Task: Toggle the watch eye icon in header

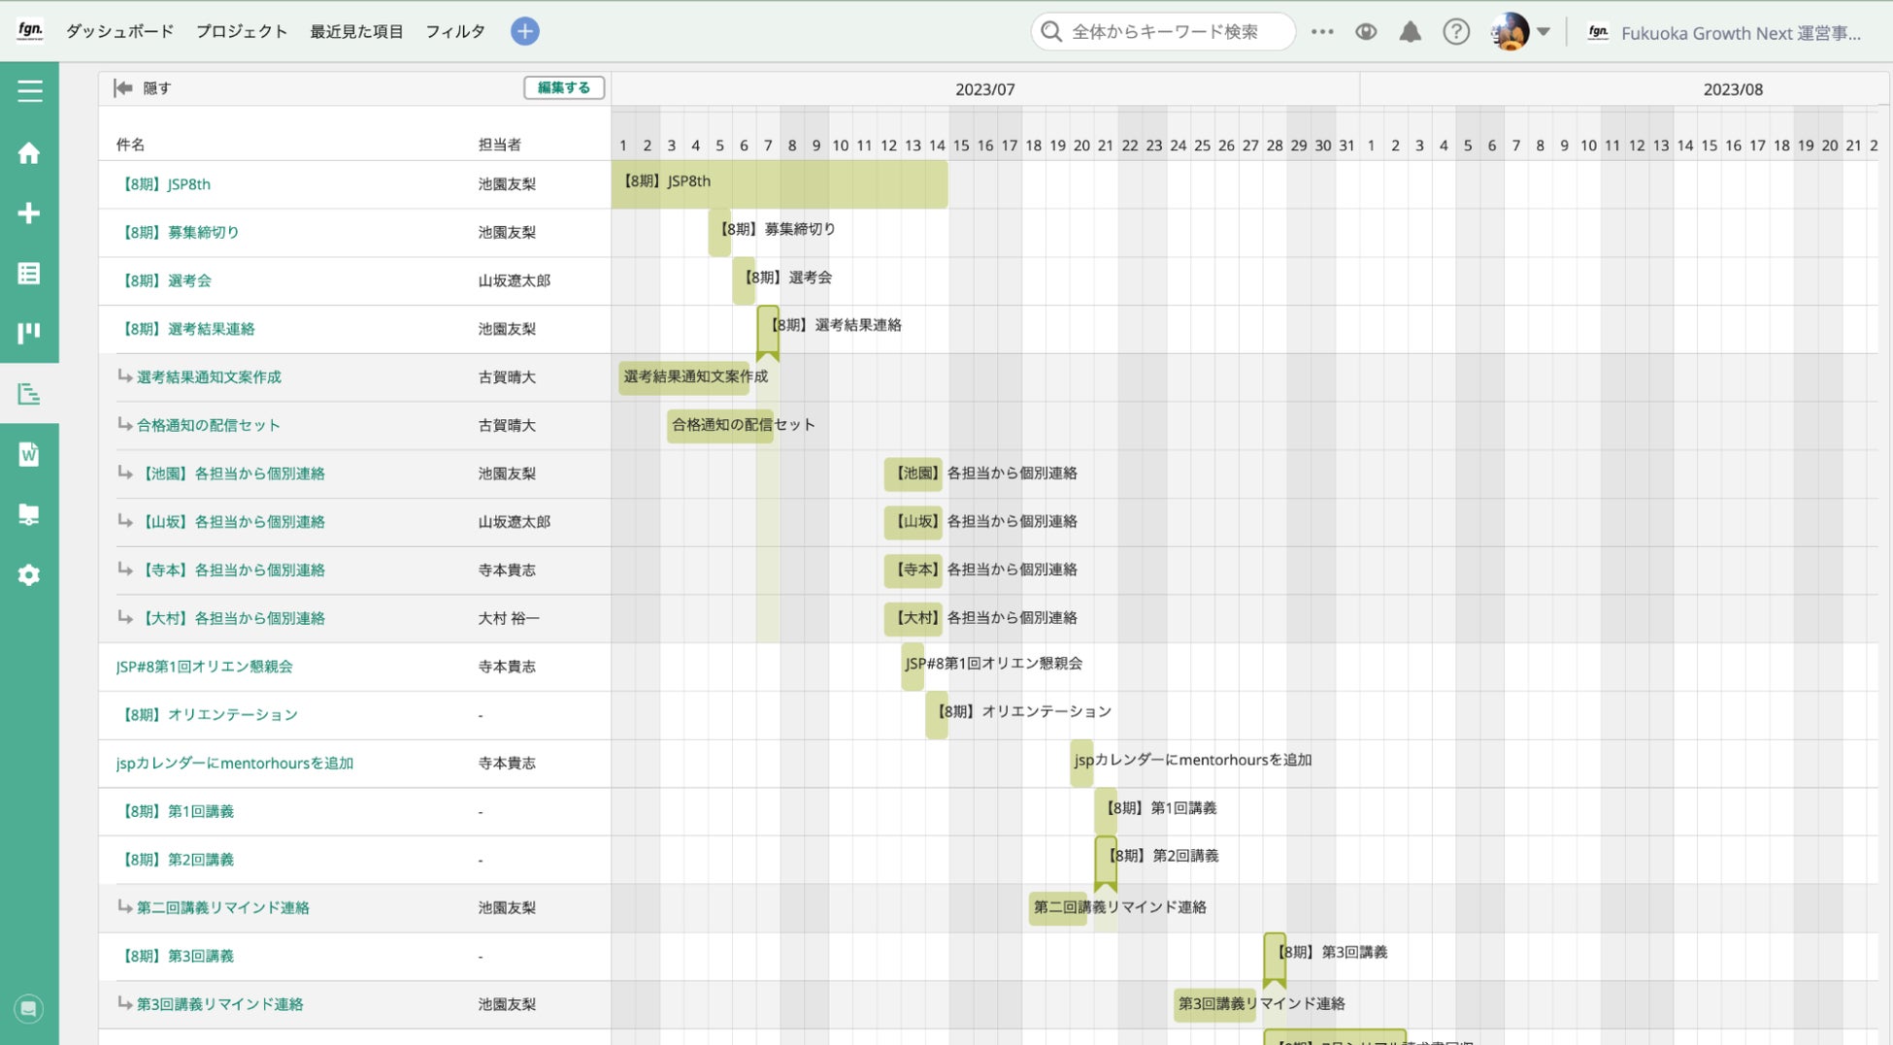Action: tap(1366, 32)
